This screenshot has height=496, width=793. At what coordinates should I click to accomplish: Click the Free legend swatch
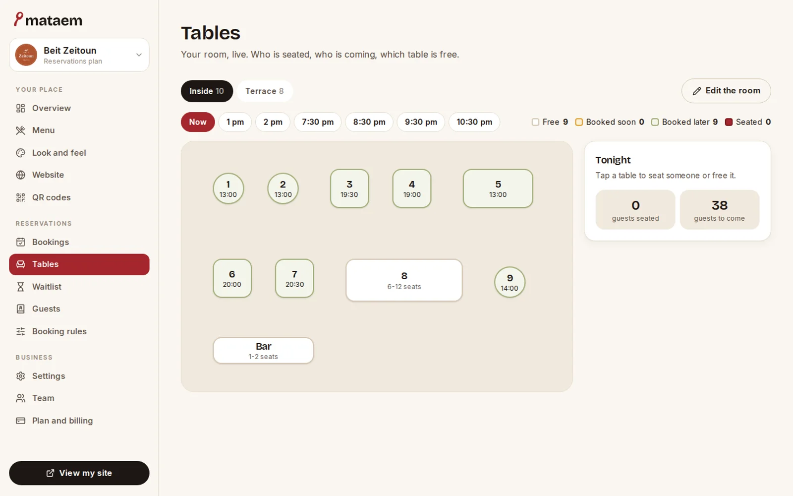(x=535, y=122)
